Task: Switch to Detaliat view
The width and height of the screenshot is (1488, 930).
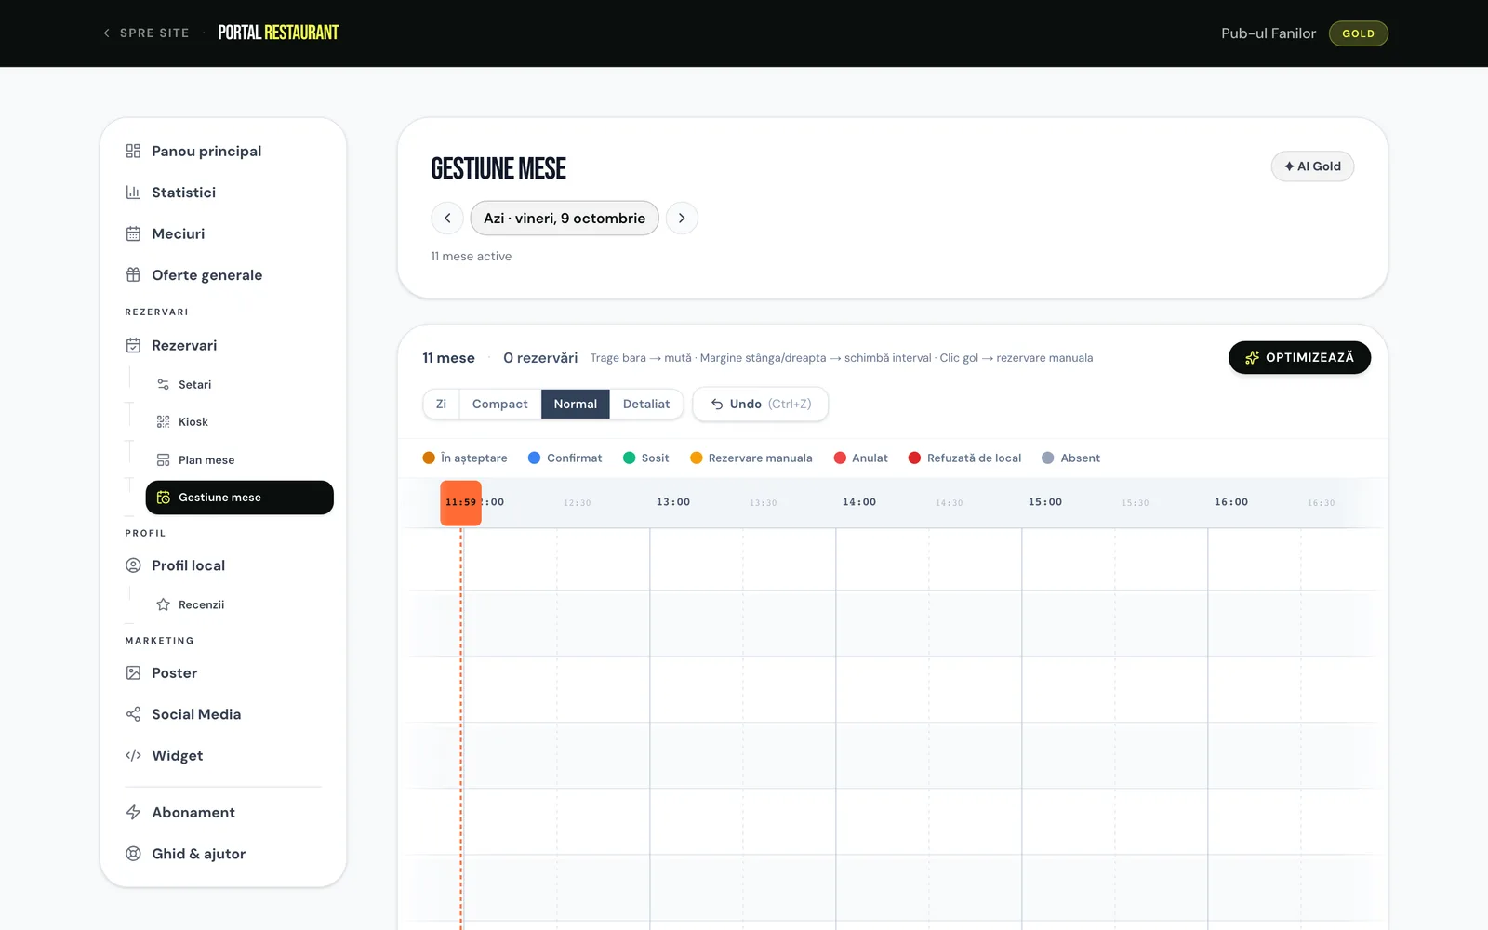Action: (x=646, y=405)
